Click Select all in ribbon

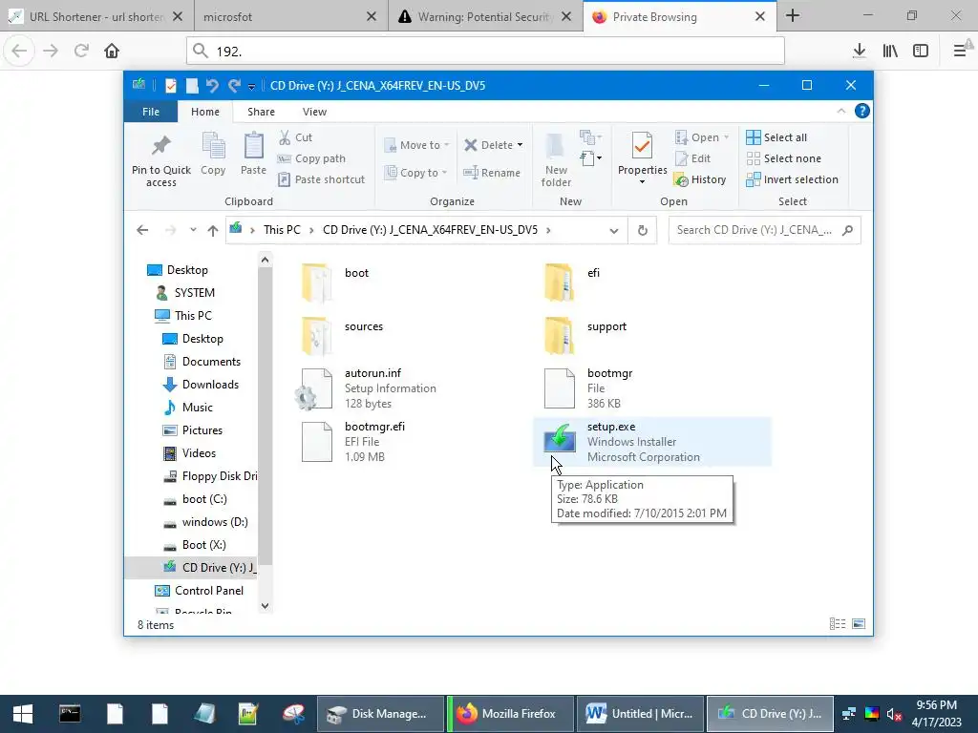pyautogui.click(x=776, y=137)
